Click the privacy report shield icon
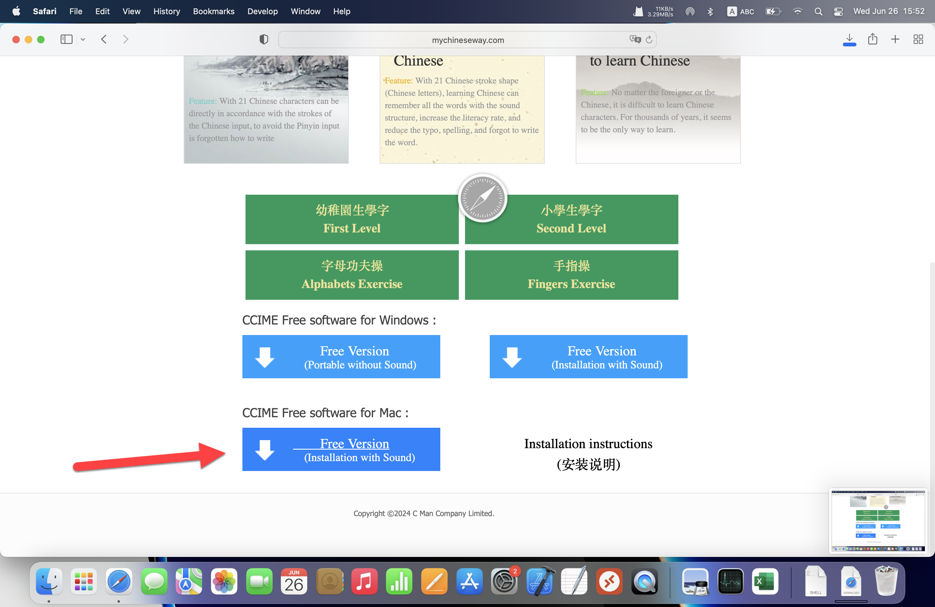 point(264,39)
